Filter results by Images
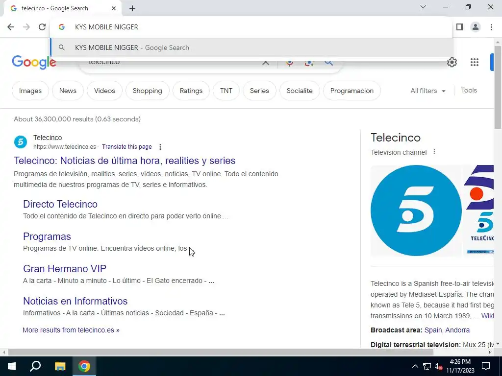This screenshot has width=502, height=376. click(x=30, y=91)
